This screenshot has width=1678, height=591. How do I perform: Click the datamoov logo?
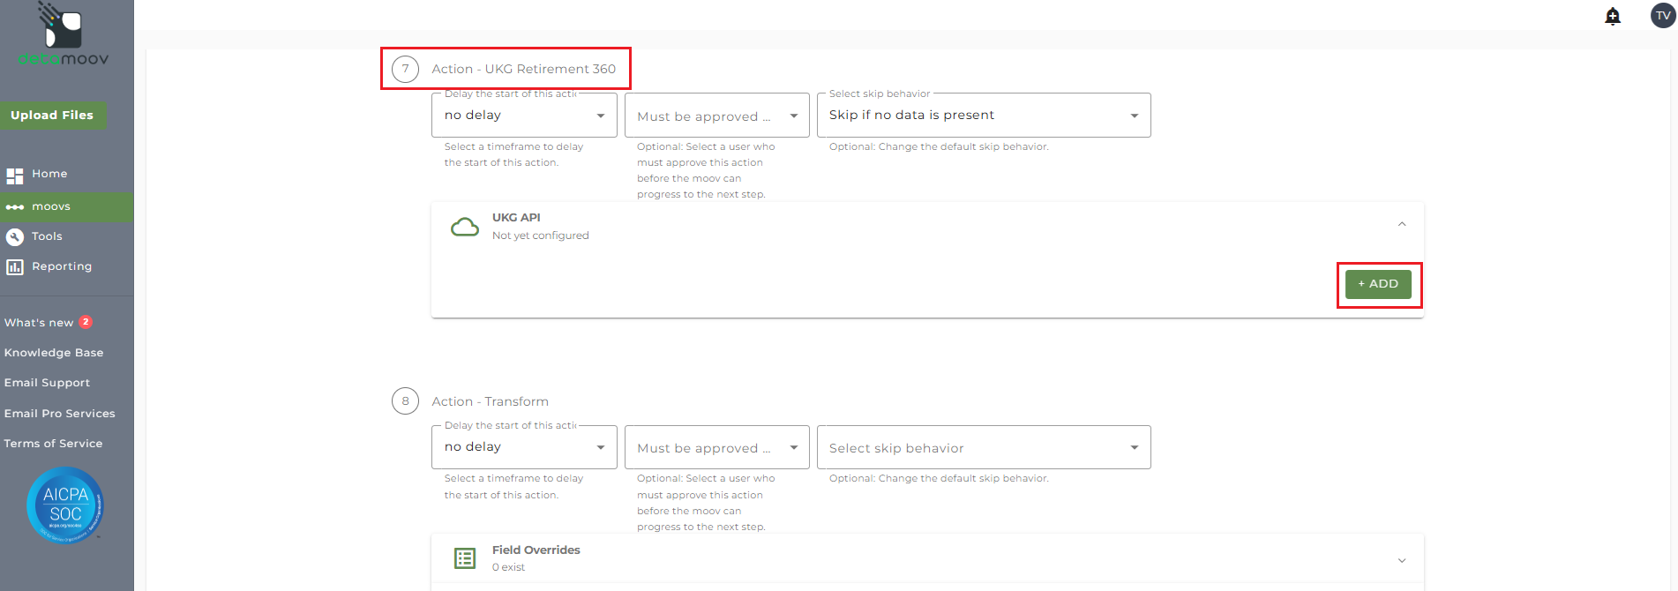(64, 35)
